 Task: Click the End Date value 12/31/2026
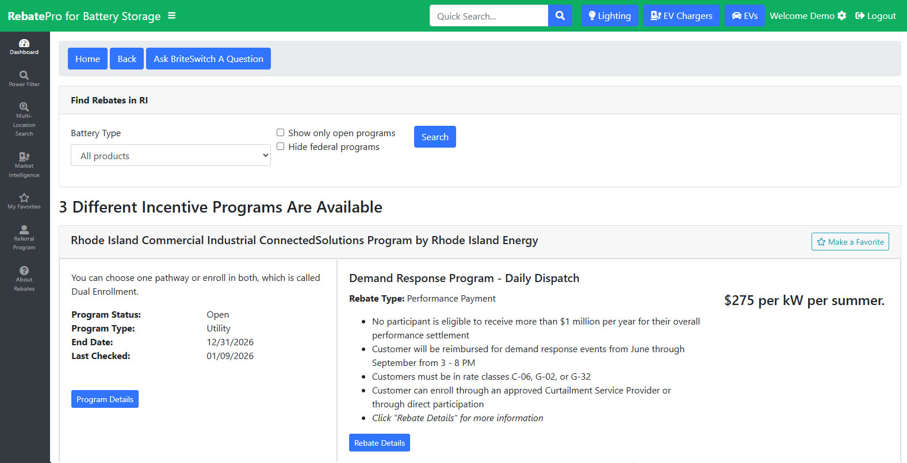click(230, 342)
